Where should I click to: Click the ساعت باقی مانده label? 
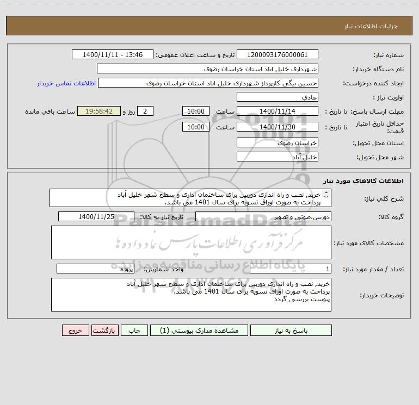click(x=50, y=111)
